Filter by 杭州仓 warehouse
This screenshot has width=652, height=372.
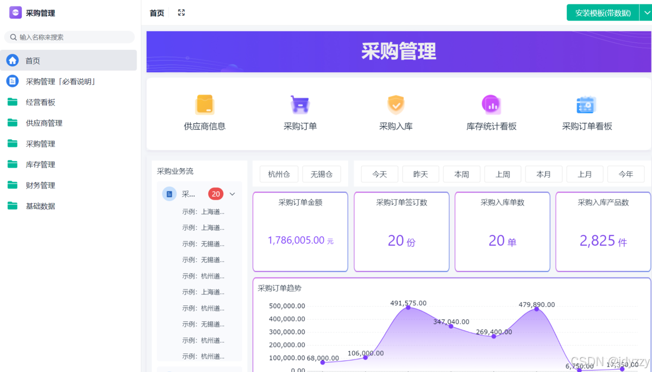pyautogui.click(x=279, y=174)
